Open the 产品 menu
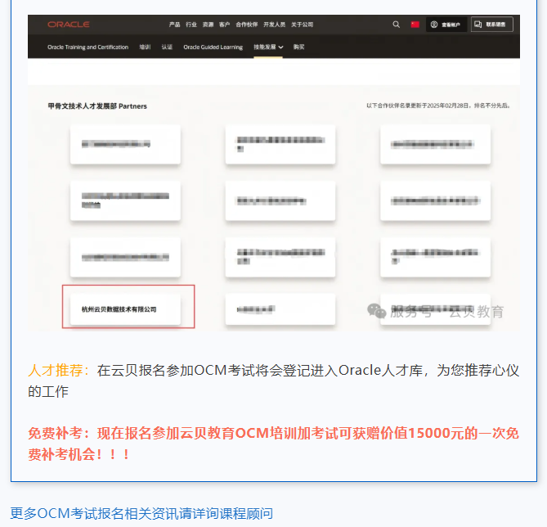The width and height of the screenshot is (547, 527). pos(174,25)
